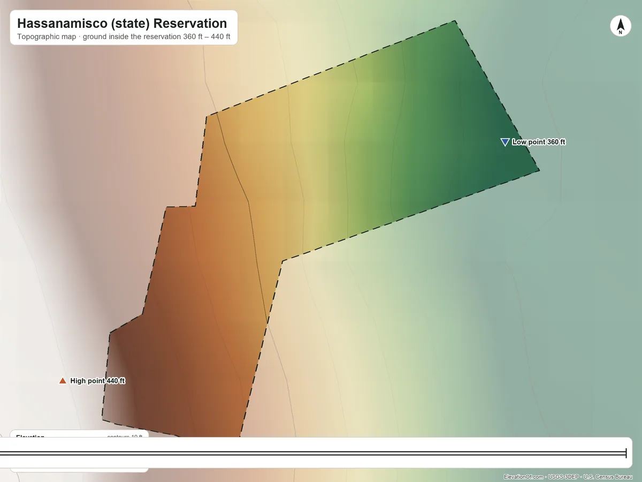Click the orange high point triangle marker

[63, 380]
